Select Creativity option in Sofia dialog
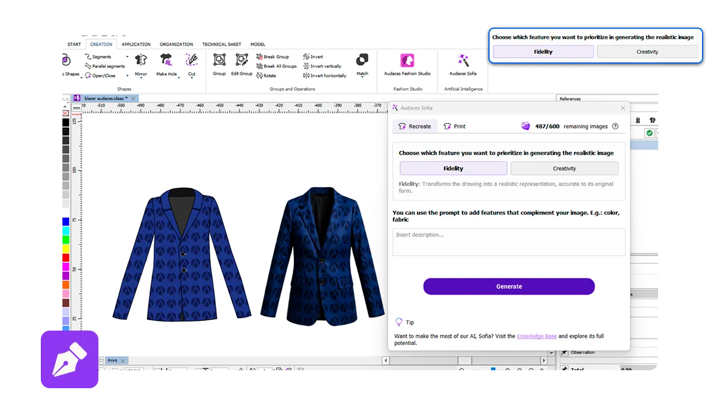This screenshot has width=720, height=405. pyautogui.click(x=564, y=169)
